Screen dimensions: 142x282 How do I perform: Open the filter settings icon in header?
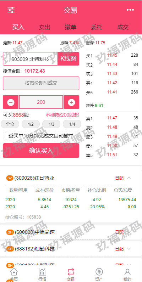[11, 10]
